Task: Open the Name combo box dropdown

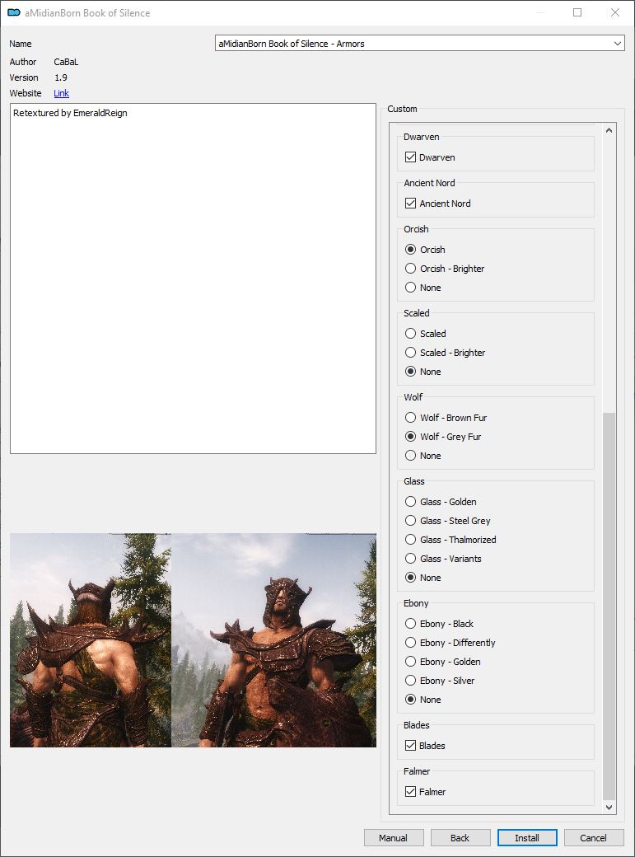Action: 420,44
